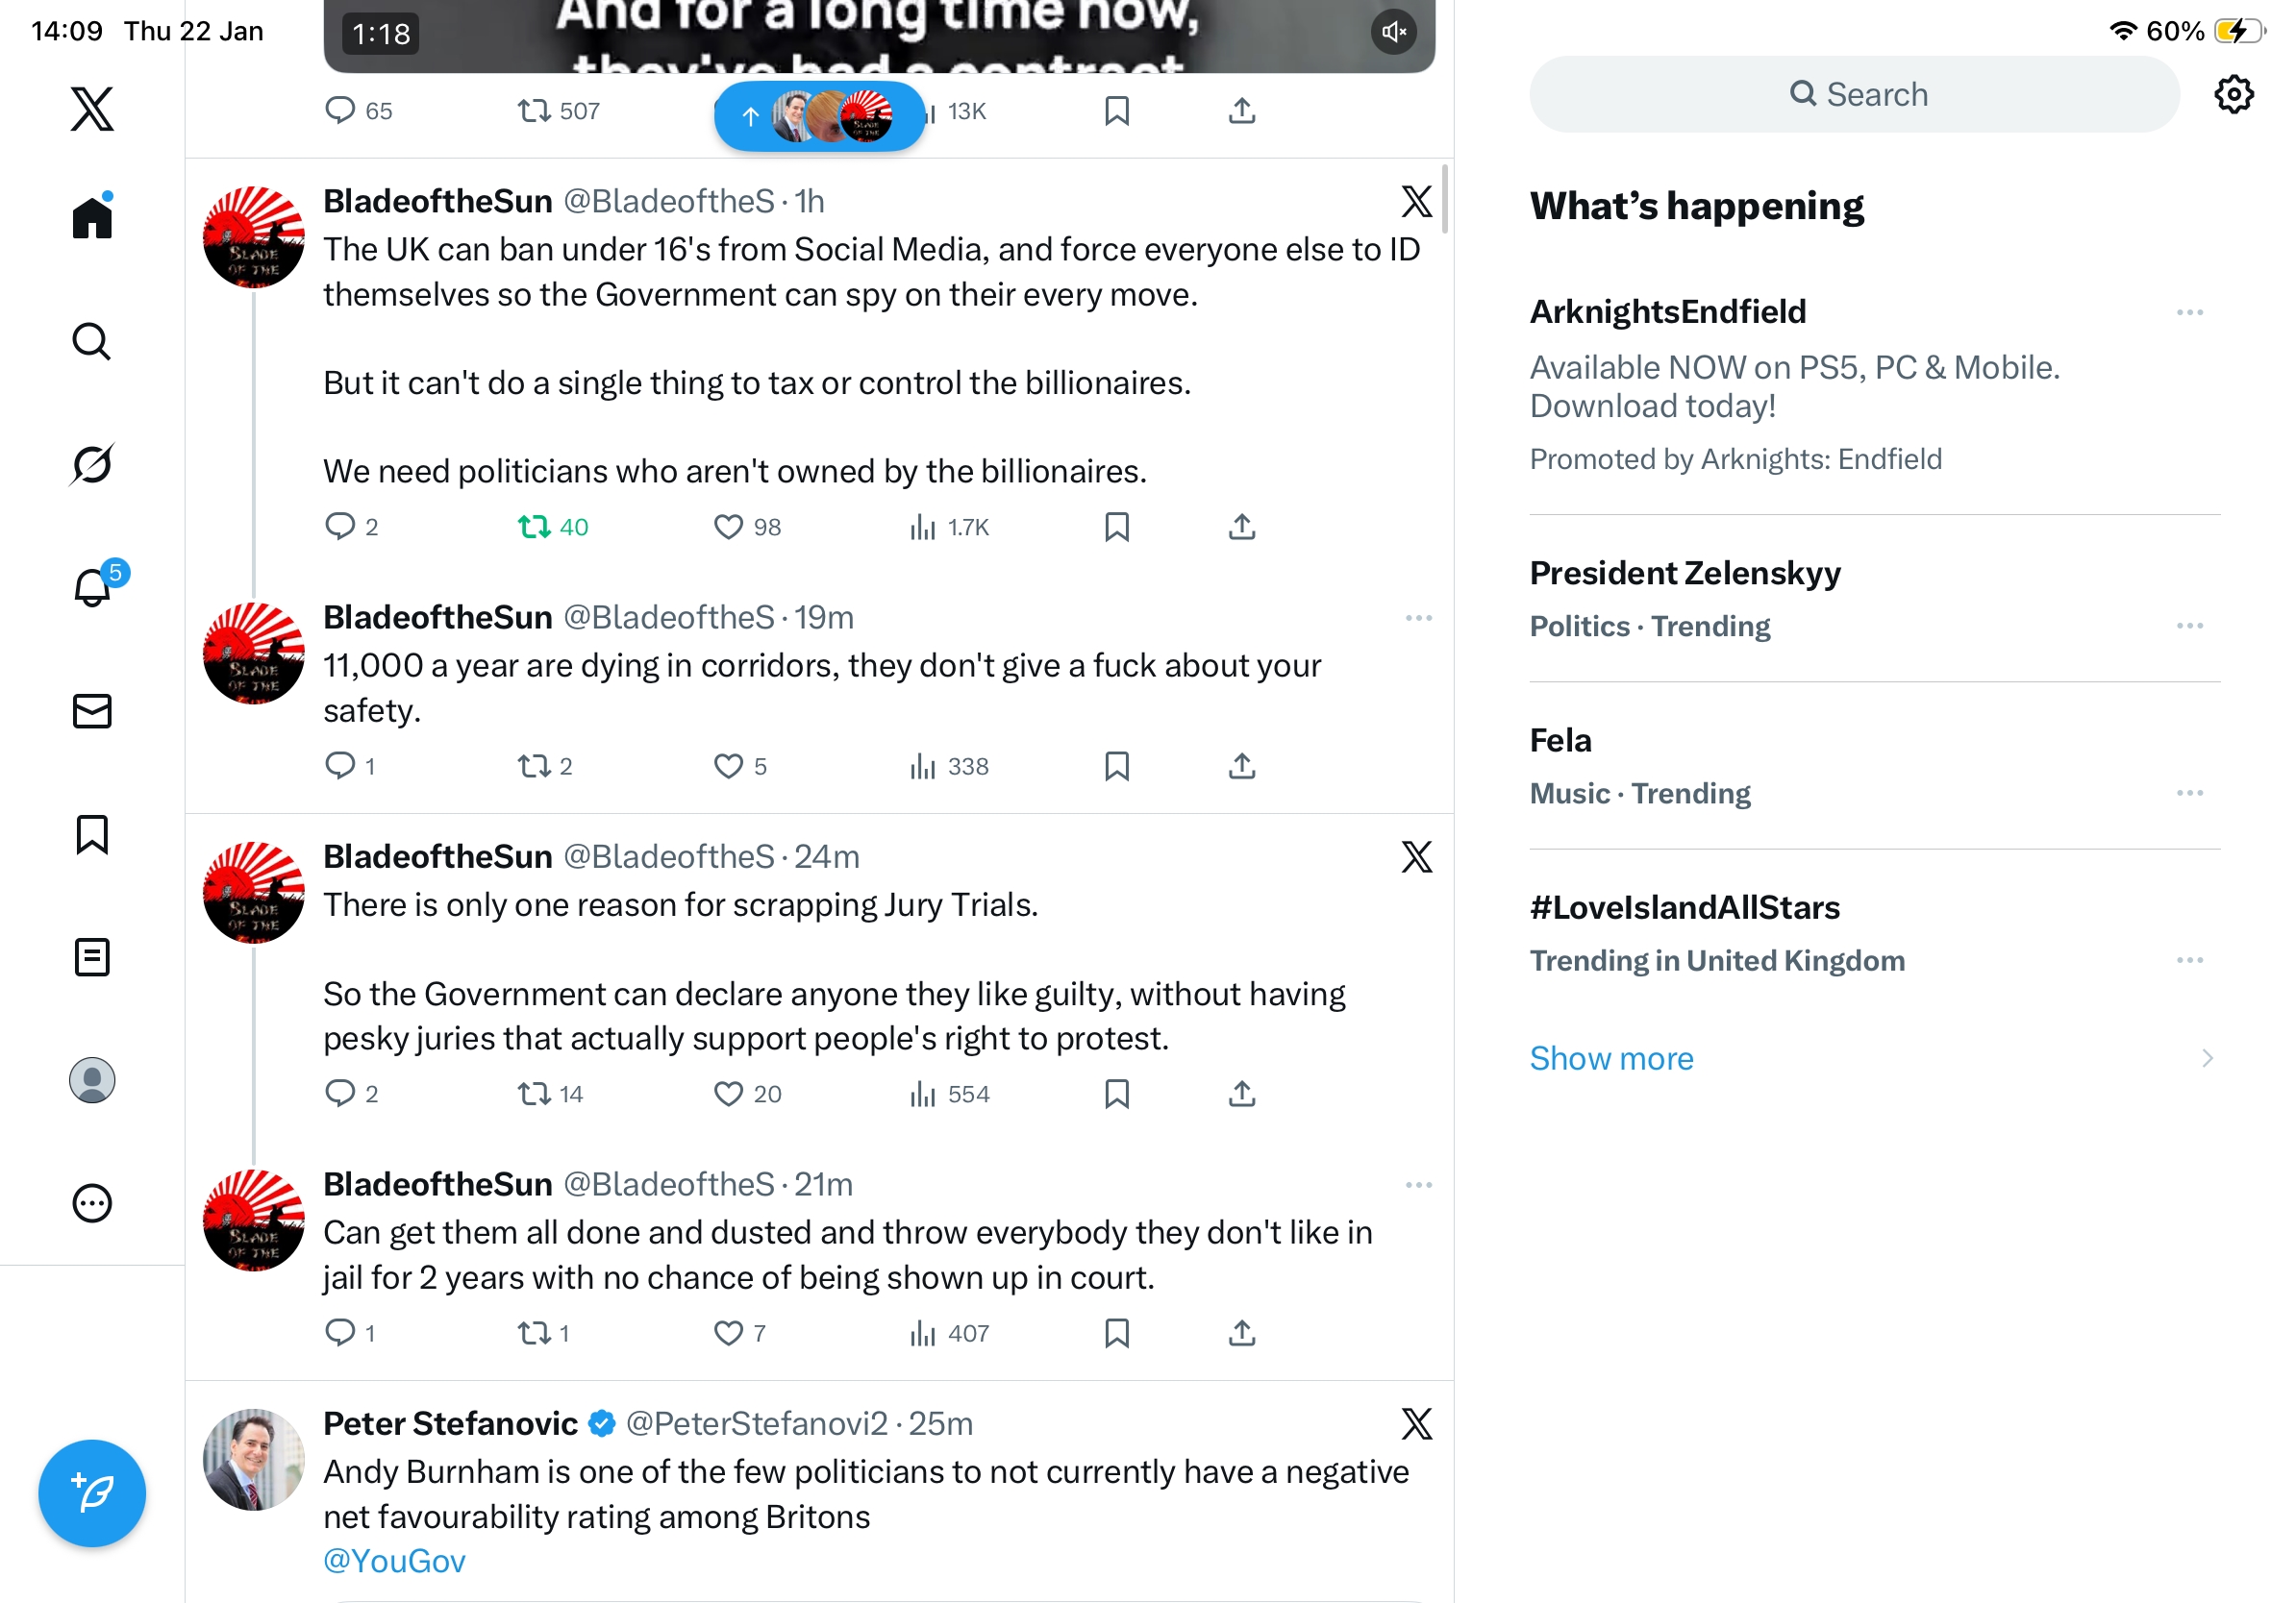The image size is (2296, 1603).
Task: Bookmark the Jury Trials tweet
Action: pyautogui.click(x=1117, y=1095)
